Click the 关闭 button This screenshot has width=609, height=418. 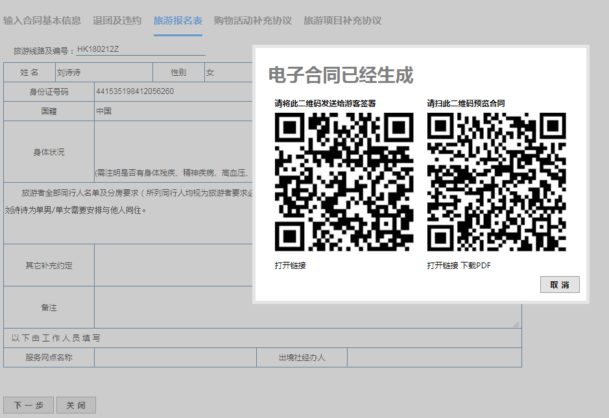76,405
